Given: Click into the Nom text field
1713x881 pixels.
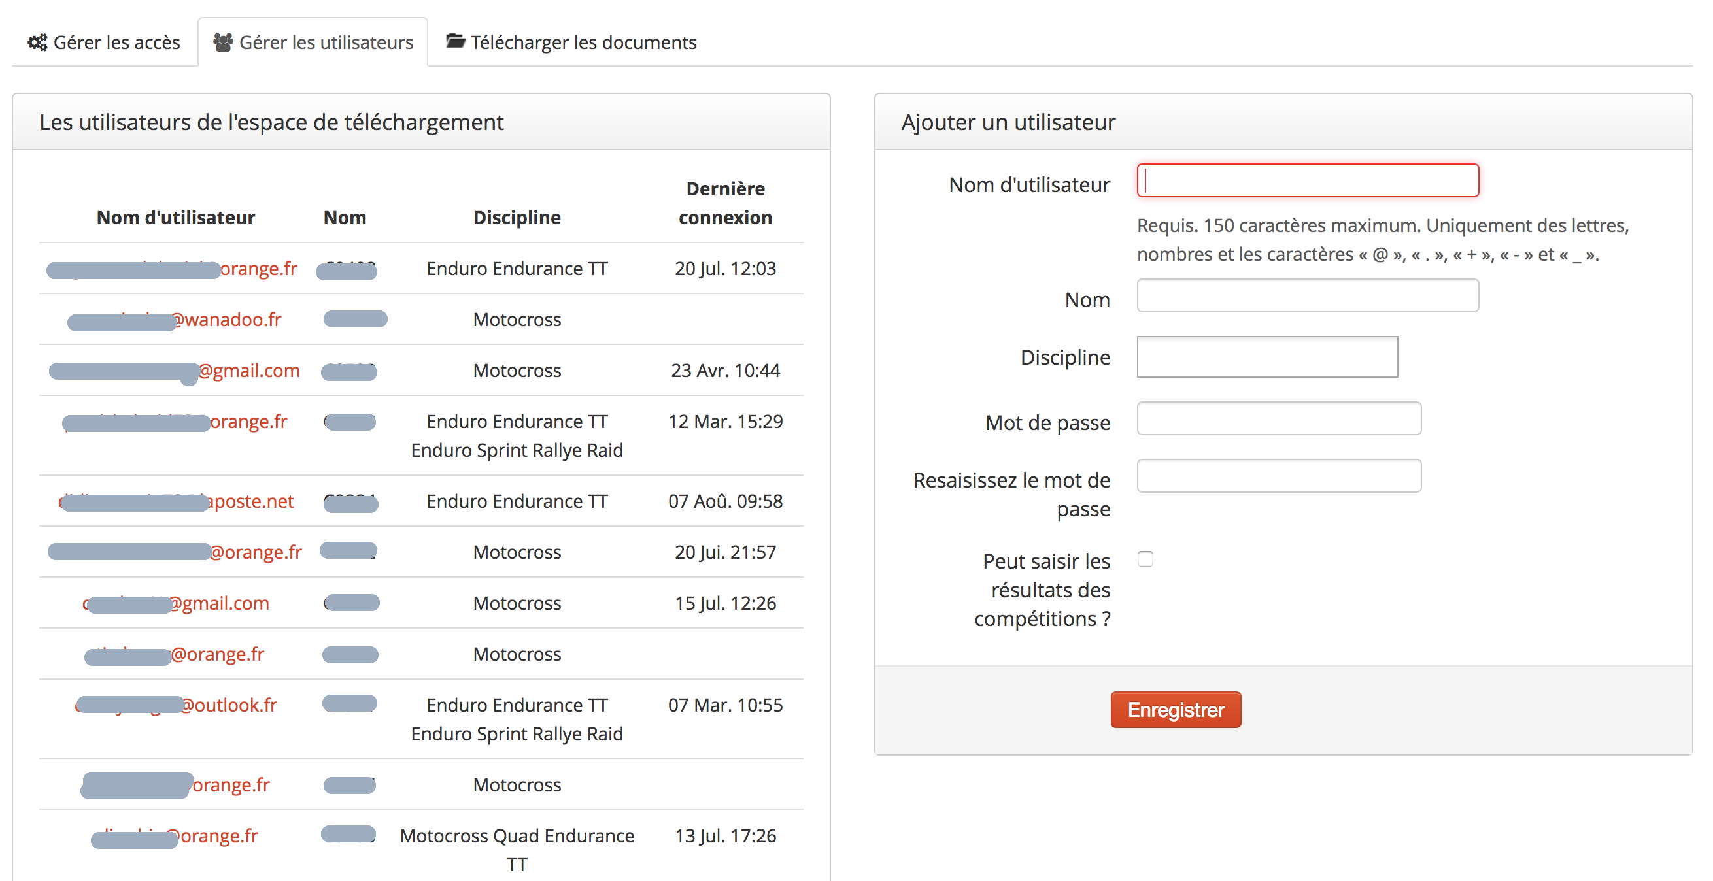Looking at the screenshot, I should 1308,296.
